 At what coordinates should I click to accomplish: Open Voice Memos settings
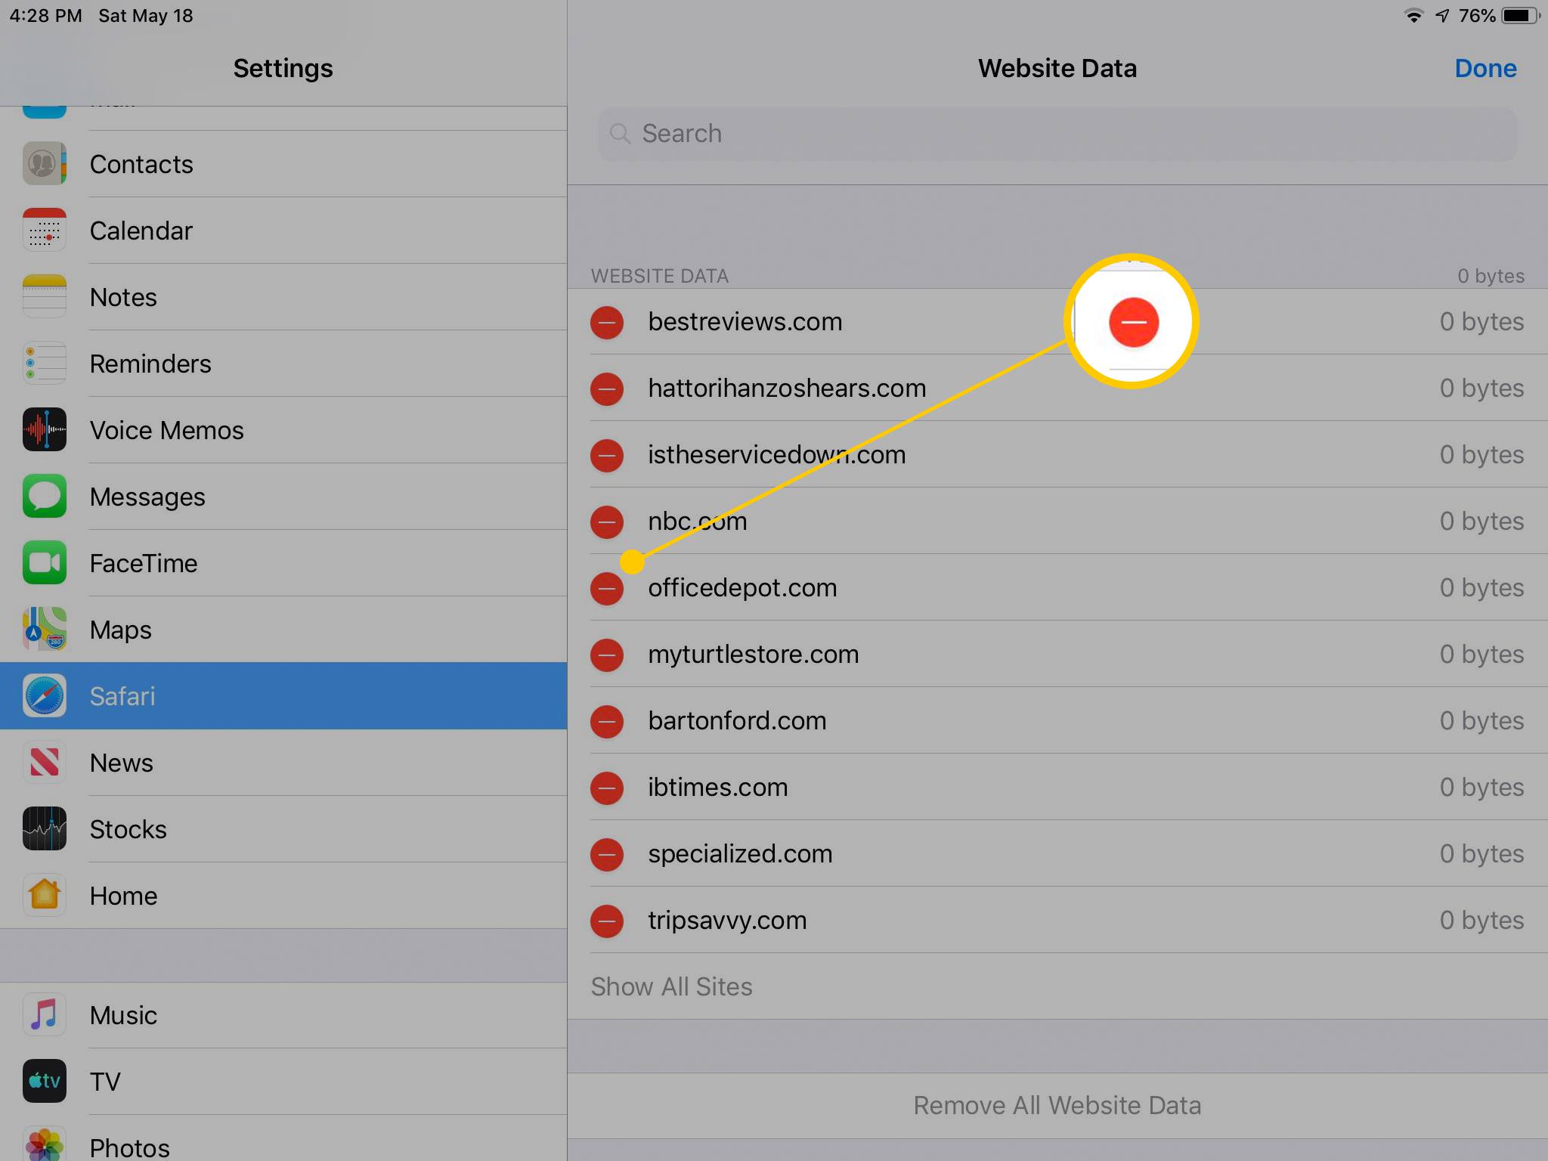(x=283, y=430)
